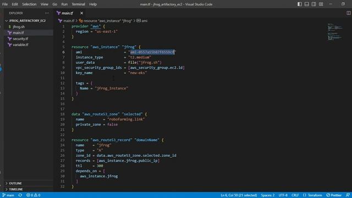Click the "robofarming.link" zone name

tap(126, 119)
